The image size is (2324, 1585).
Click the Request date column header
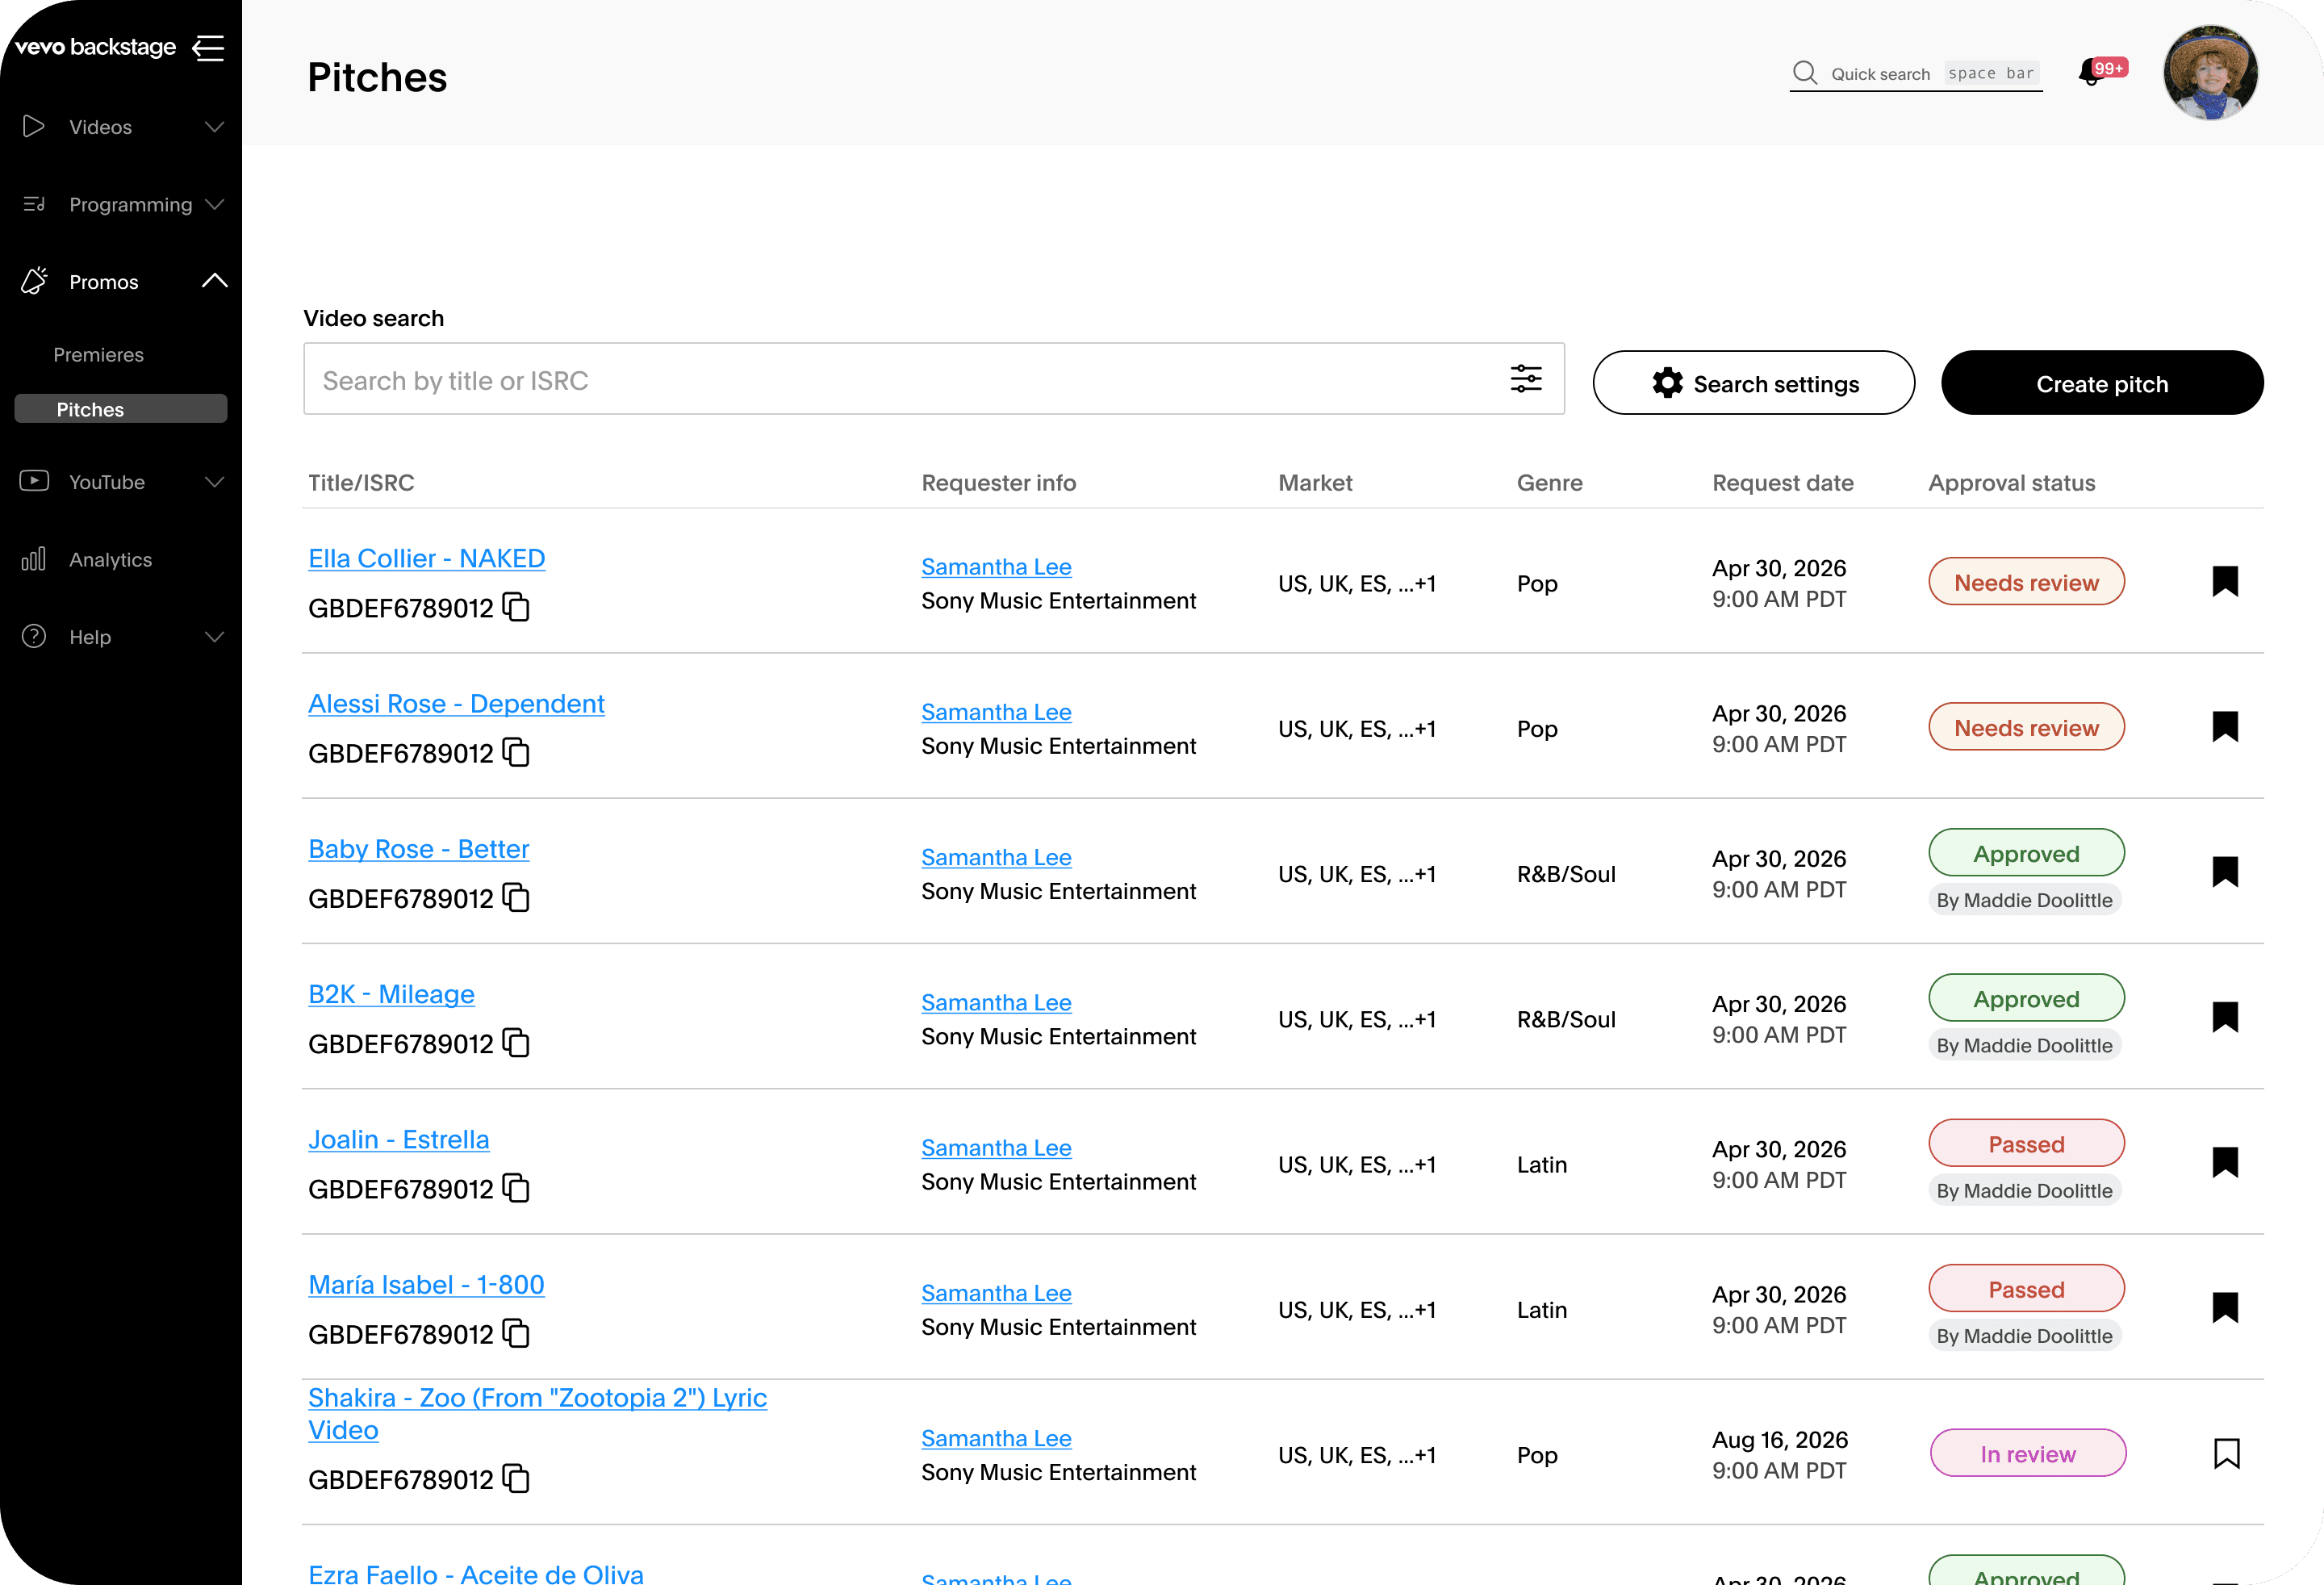(x=1782, y=483)
